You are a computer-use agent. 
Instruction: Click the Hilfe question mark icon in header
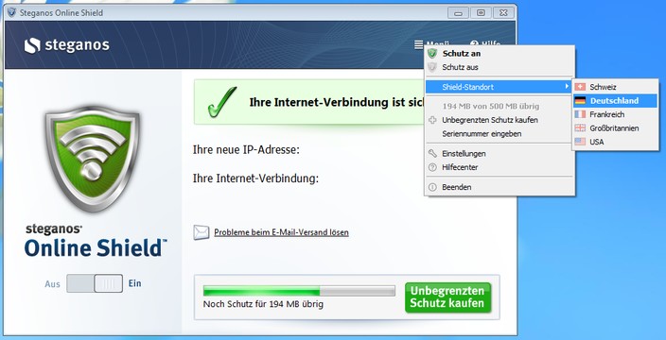tap(474, 44)
